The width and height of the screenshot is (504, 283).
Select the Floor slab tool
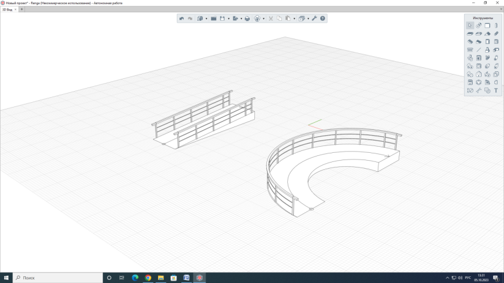pyautogui.click(x=470, y=34)
